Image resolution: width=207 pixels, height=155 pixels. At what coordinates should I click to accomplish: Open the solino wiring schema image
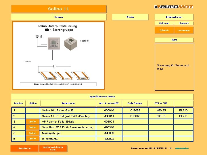tap(59, 55)
